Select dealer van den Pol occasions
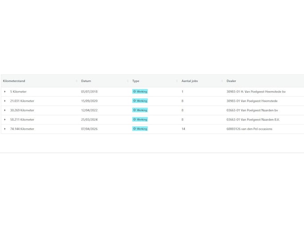Viewport: 304px width, 227px height. (249, 129)
